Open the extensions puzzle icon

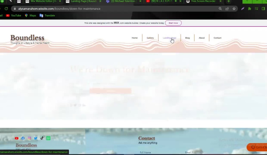point(249,9)
